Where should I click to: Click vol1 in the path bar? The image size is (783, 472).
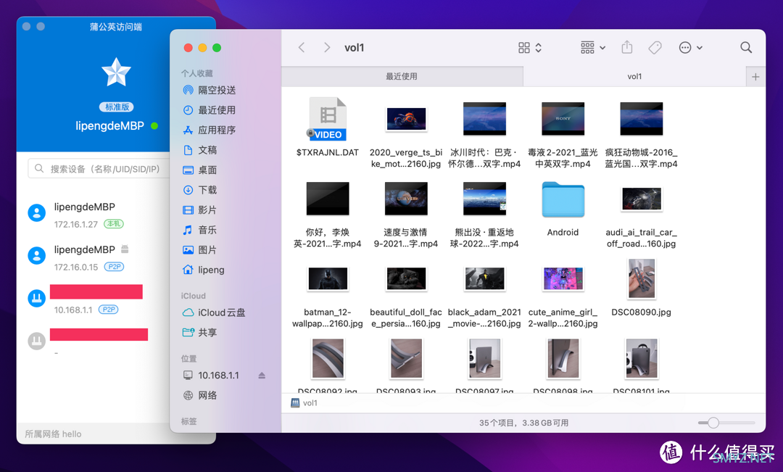tap(304, 403)
